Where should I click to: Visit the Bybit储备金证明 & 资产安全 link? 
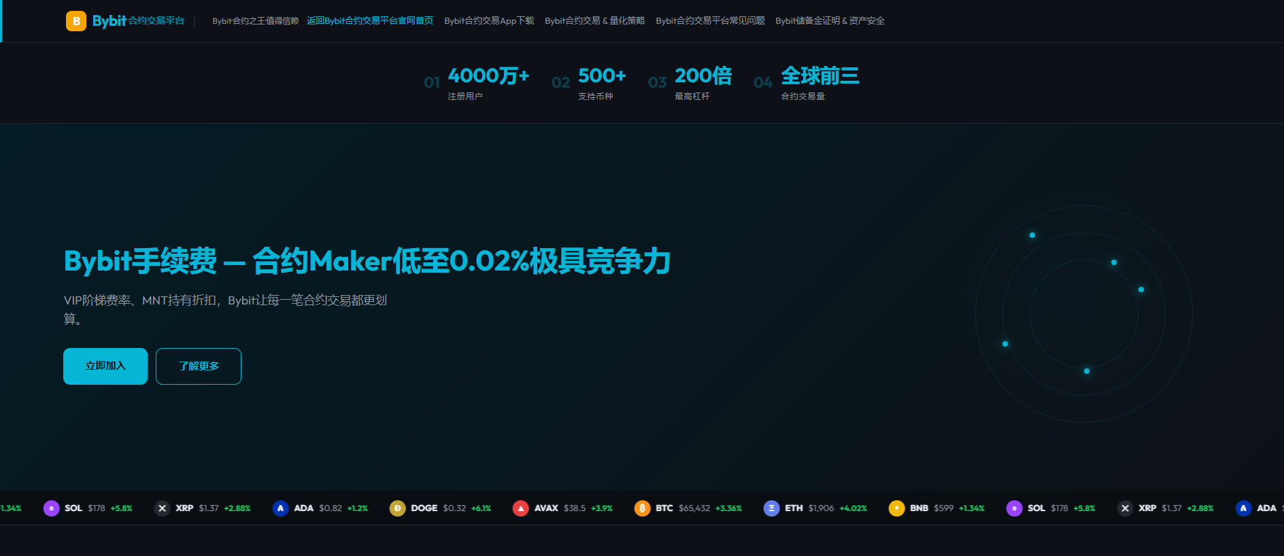pyautogui.click(x=830, y=21)
